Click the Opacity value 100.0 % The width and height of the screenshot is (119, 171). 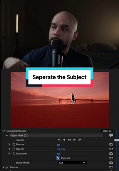pyautogui.click(x=61, y=149)
